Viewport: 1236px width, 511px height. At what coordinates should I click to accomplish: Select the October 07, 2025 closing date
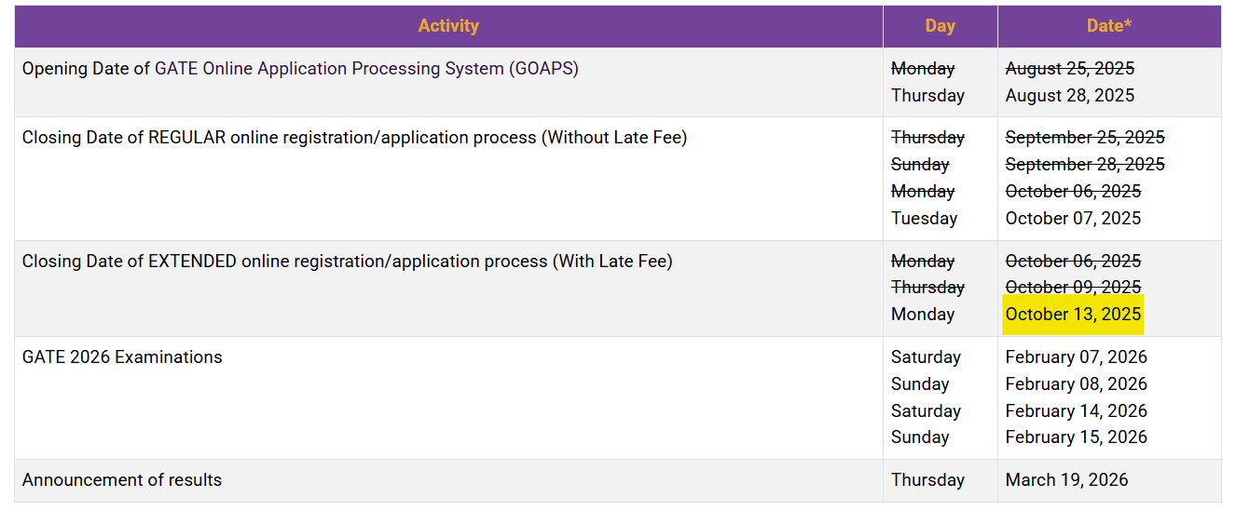tap(1073, 219)
